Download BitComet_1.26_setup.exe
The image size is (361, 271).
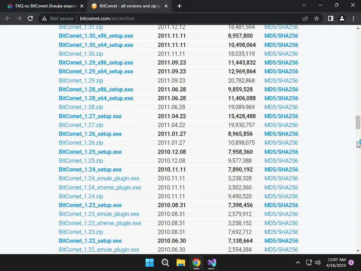[90, 134]
